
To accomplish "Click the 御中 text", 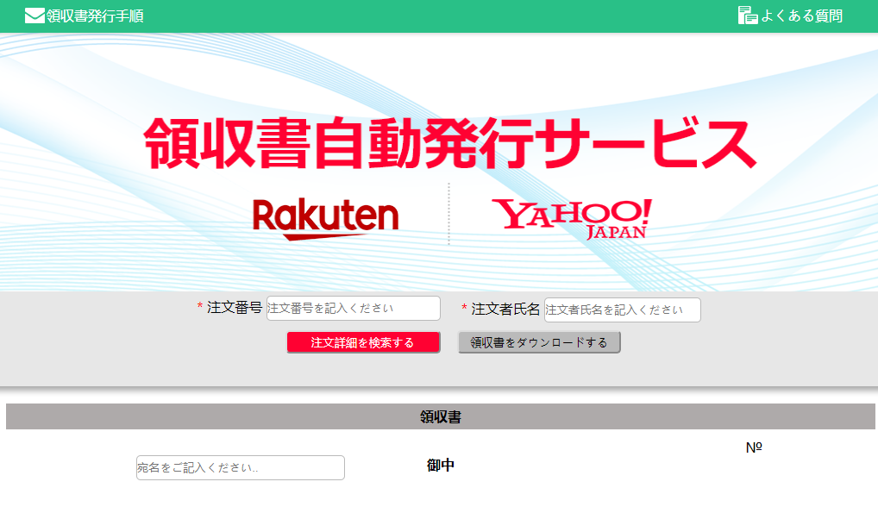I will 440,465.
